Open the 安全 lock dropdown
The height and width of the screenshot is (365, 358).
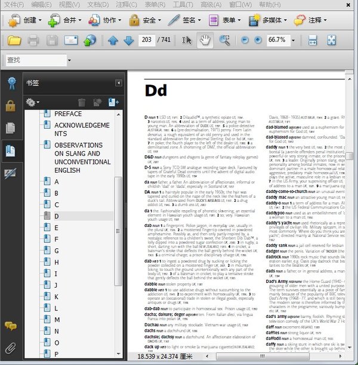point(145,20)
